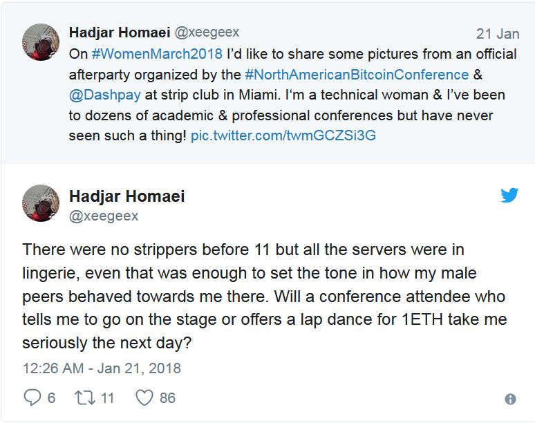This screenshot has width=535, height=423.
Task: Click the main tweet text about strippers
Action: click(x=263, y=296)
